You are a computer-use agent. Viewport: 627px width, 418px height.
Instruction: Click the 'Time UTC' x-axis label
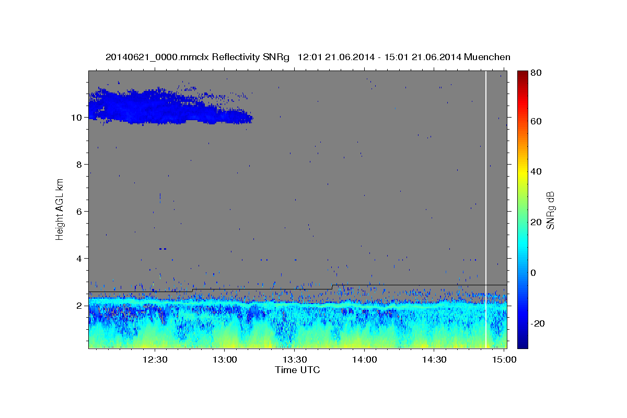pyautogui.click(x=297, y=370)
